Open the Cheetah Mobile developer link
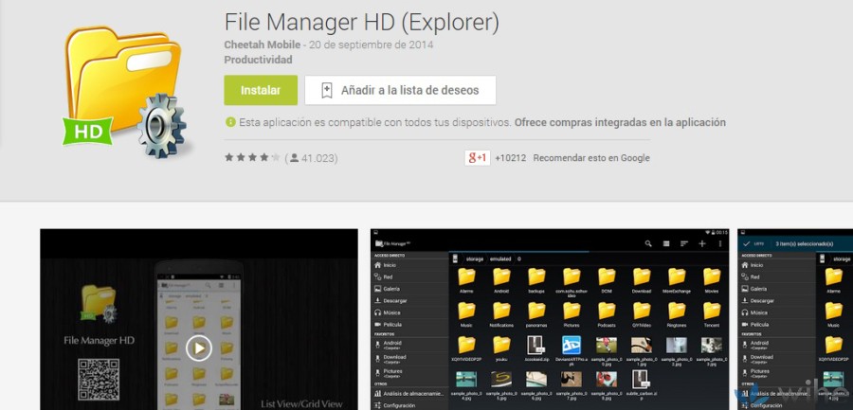 263,45
